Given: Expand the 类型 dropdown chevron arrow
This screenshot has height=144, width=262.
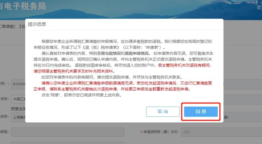Looking at the screenshot, I should click(120, 132).
